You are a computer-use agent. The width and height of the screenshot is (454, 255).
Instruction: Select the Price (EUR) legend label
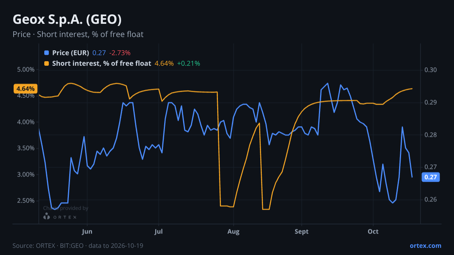pyautogui.click(x=71, y=53)
